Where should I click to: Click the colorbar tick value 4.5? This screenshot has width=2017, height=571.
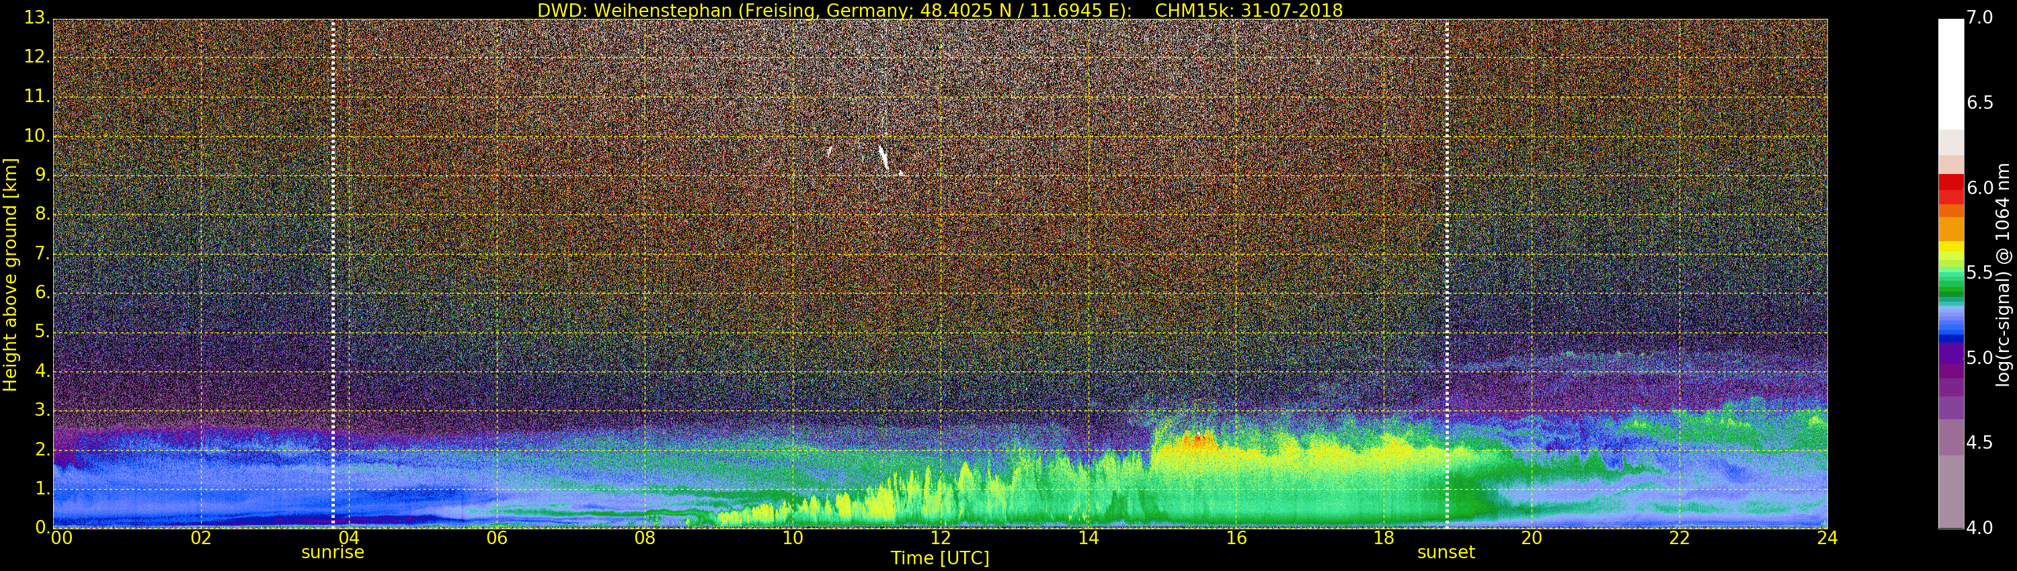(x=1979, y=443)
